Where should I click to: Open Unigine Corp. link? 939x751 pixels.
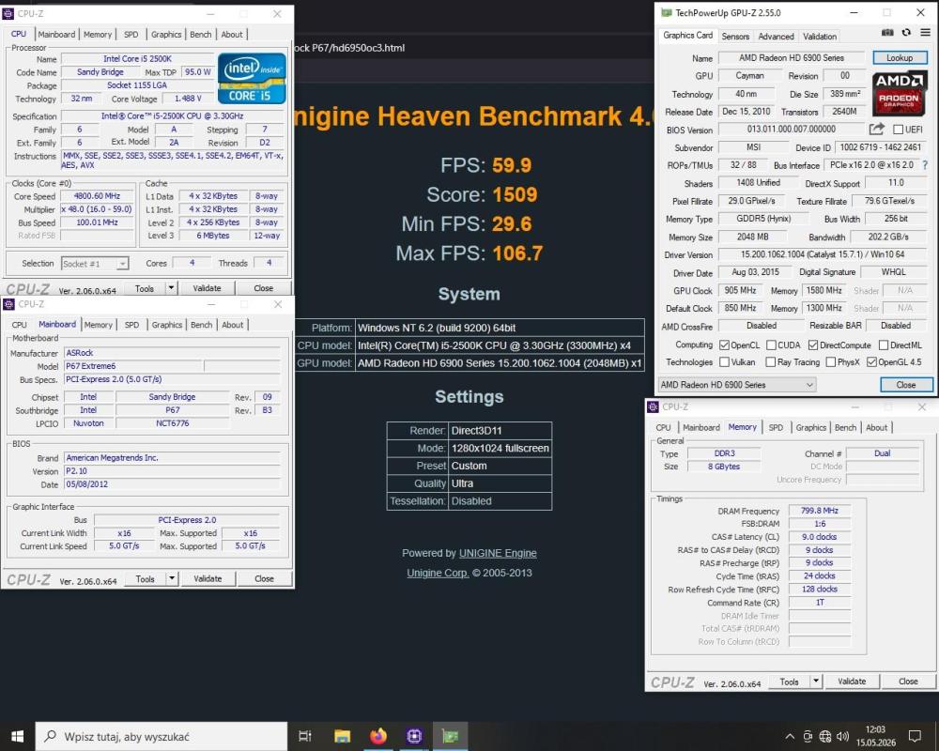(x=438, y=573)
